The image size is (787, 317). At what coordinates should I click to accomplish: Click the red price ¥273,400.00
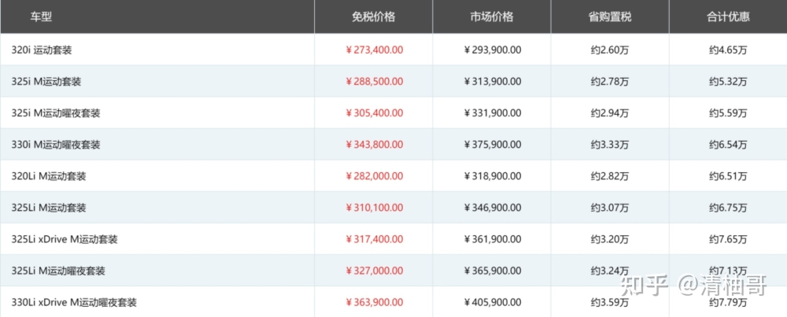coord(375,50)
